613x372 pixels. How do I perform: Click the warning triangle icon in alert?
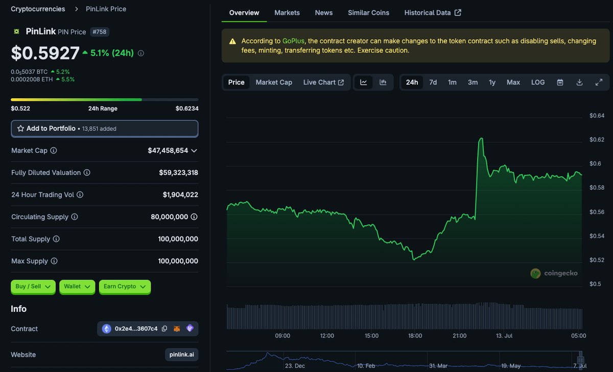click(x=232, y=41)
